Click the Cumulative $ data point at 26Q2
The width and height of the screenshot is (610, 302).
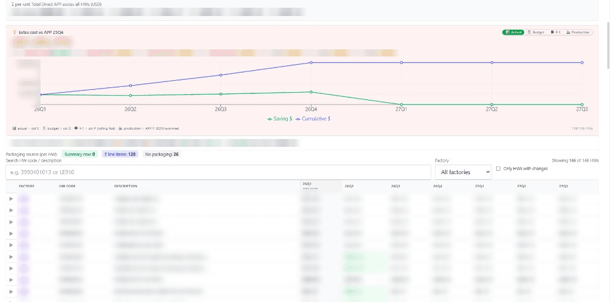pos(130,86)
